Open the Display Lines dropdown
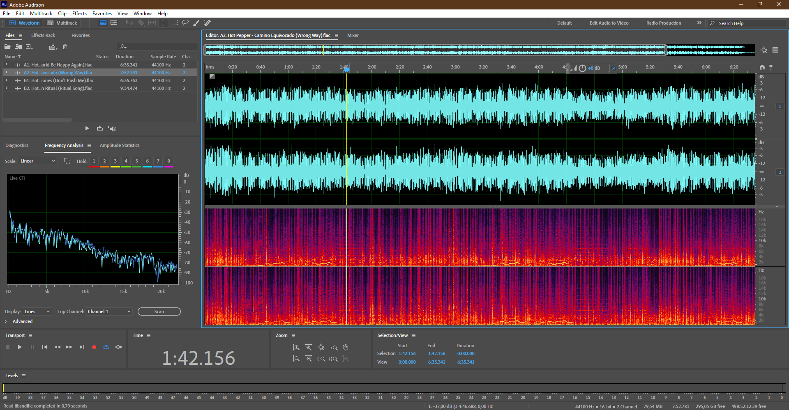 pyautogui.click(x=37, y=312)
